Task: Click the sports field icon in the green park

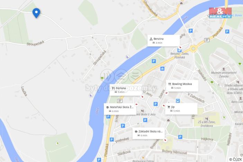Action: 57,143
